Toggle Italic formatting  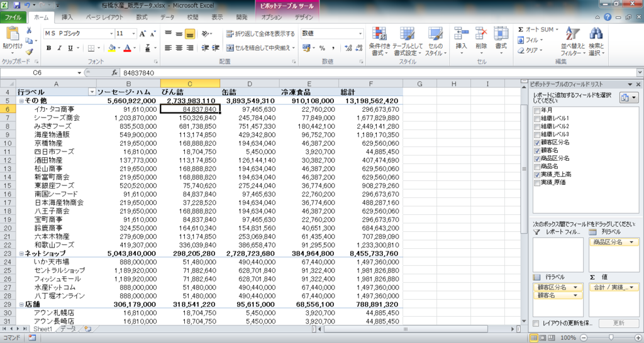59,48
